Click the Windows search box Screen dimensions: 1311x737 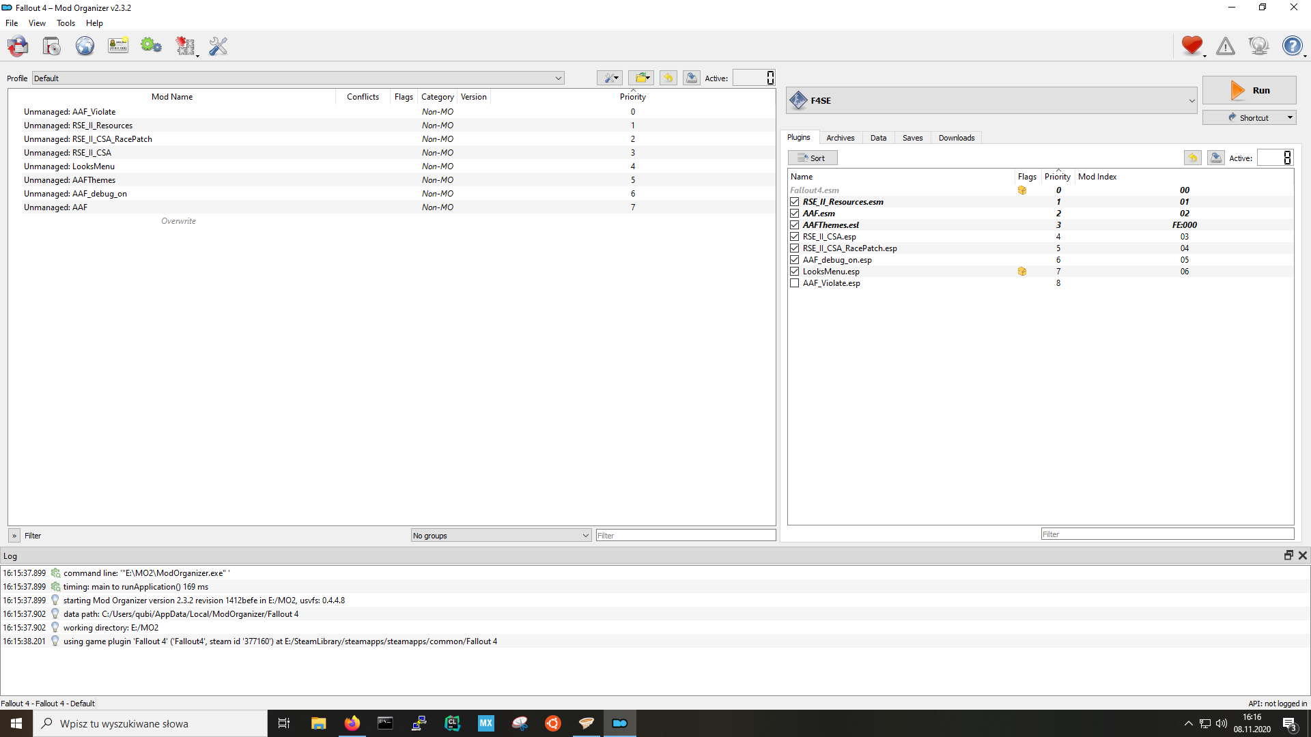coord(150,723)
